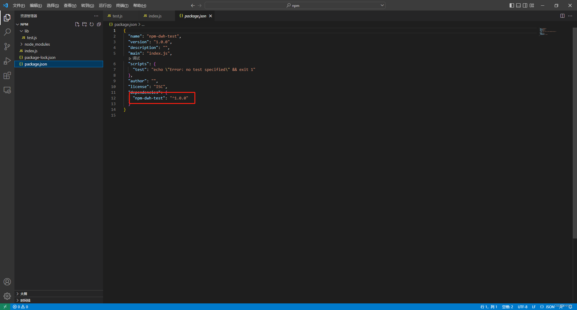
Task: Change file encoding UTF-8
Action: pos(523,307)
